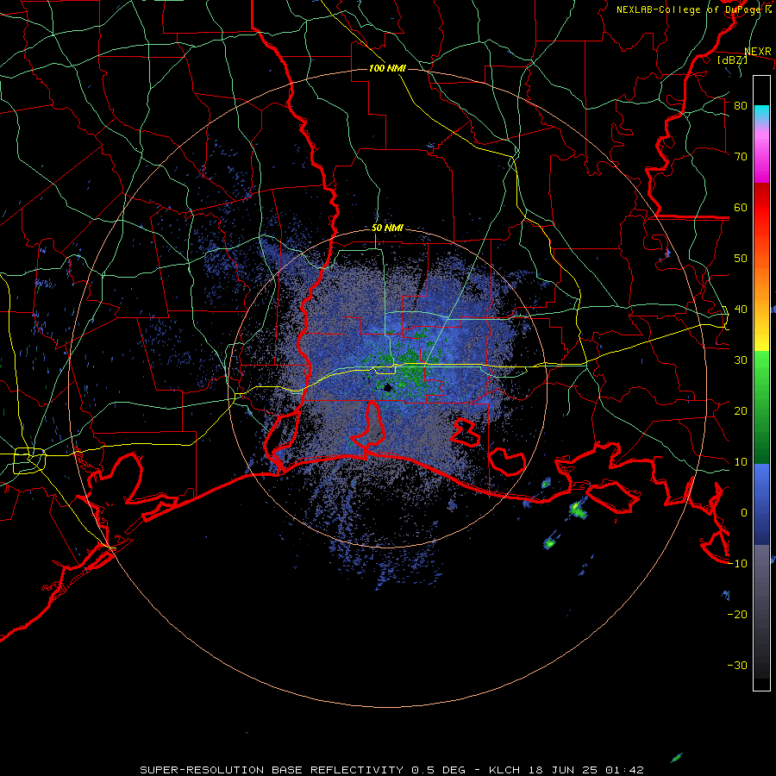Click the 100 NMI range ring label

point(387,68)
